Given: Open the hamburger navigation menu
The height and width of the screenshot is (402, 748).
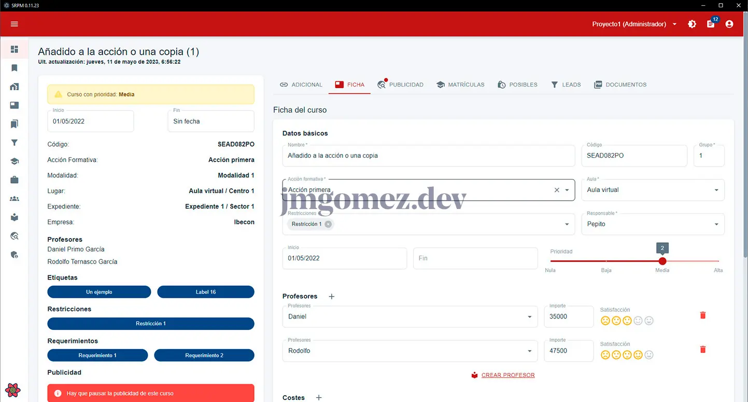Looking at the screenshot, I should click(x=15, y=24).
